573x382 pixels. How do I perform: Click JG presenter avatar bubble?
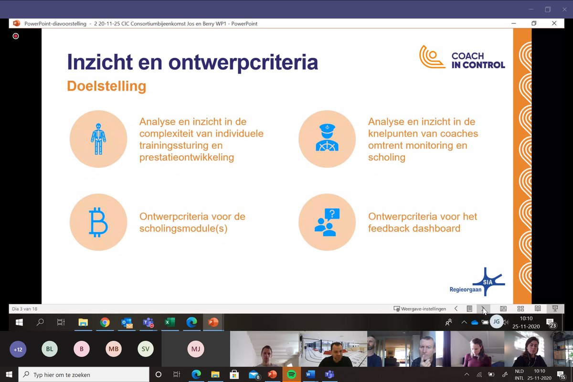click(497, 322)
